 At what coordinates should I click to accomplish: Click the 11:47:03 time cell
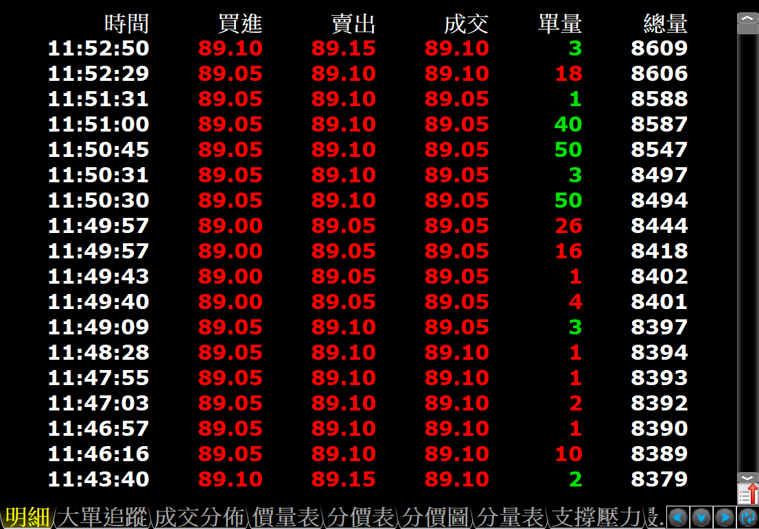coord(98,404)
